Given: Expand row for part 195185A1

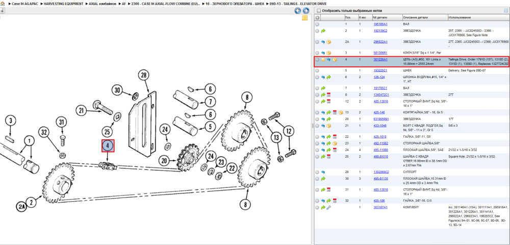Looking at the screenshot, I should [x=317, y=24].
